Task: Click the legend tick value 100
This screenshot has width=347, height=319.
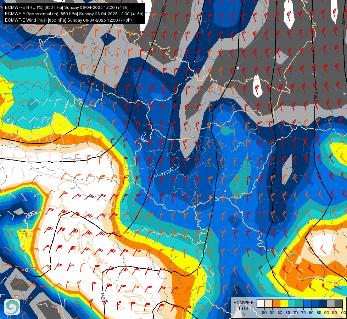Action: click(x=342, y=313)
